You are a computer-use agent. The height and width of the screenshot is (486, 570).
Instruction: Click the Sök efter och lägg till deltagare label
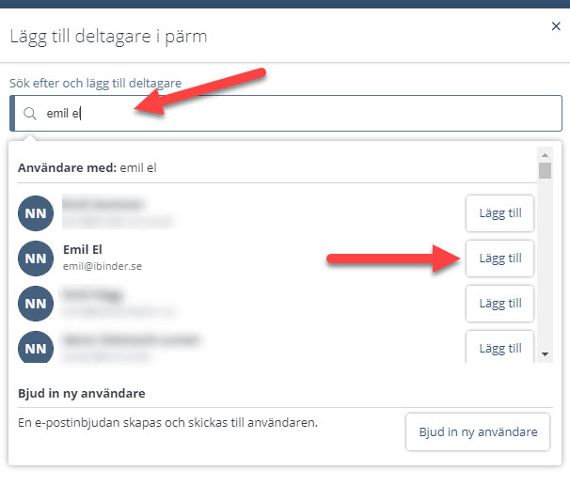(x=96, y=83)
